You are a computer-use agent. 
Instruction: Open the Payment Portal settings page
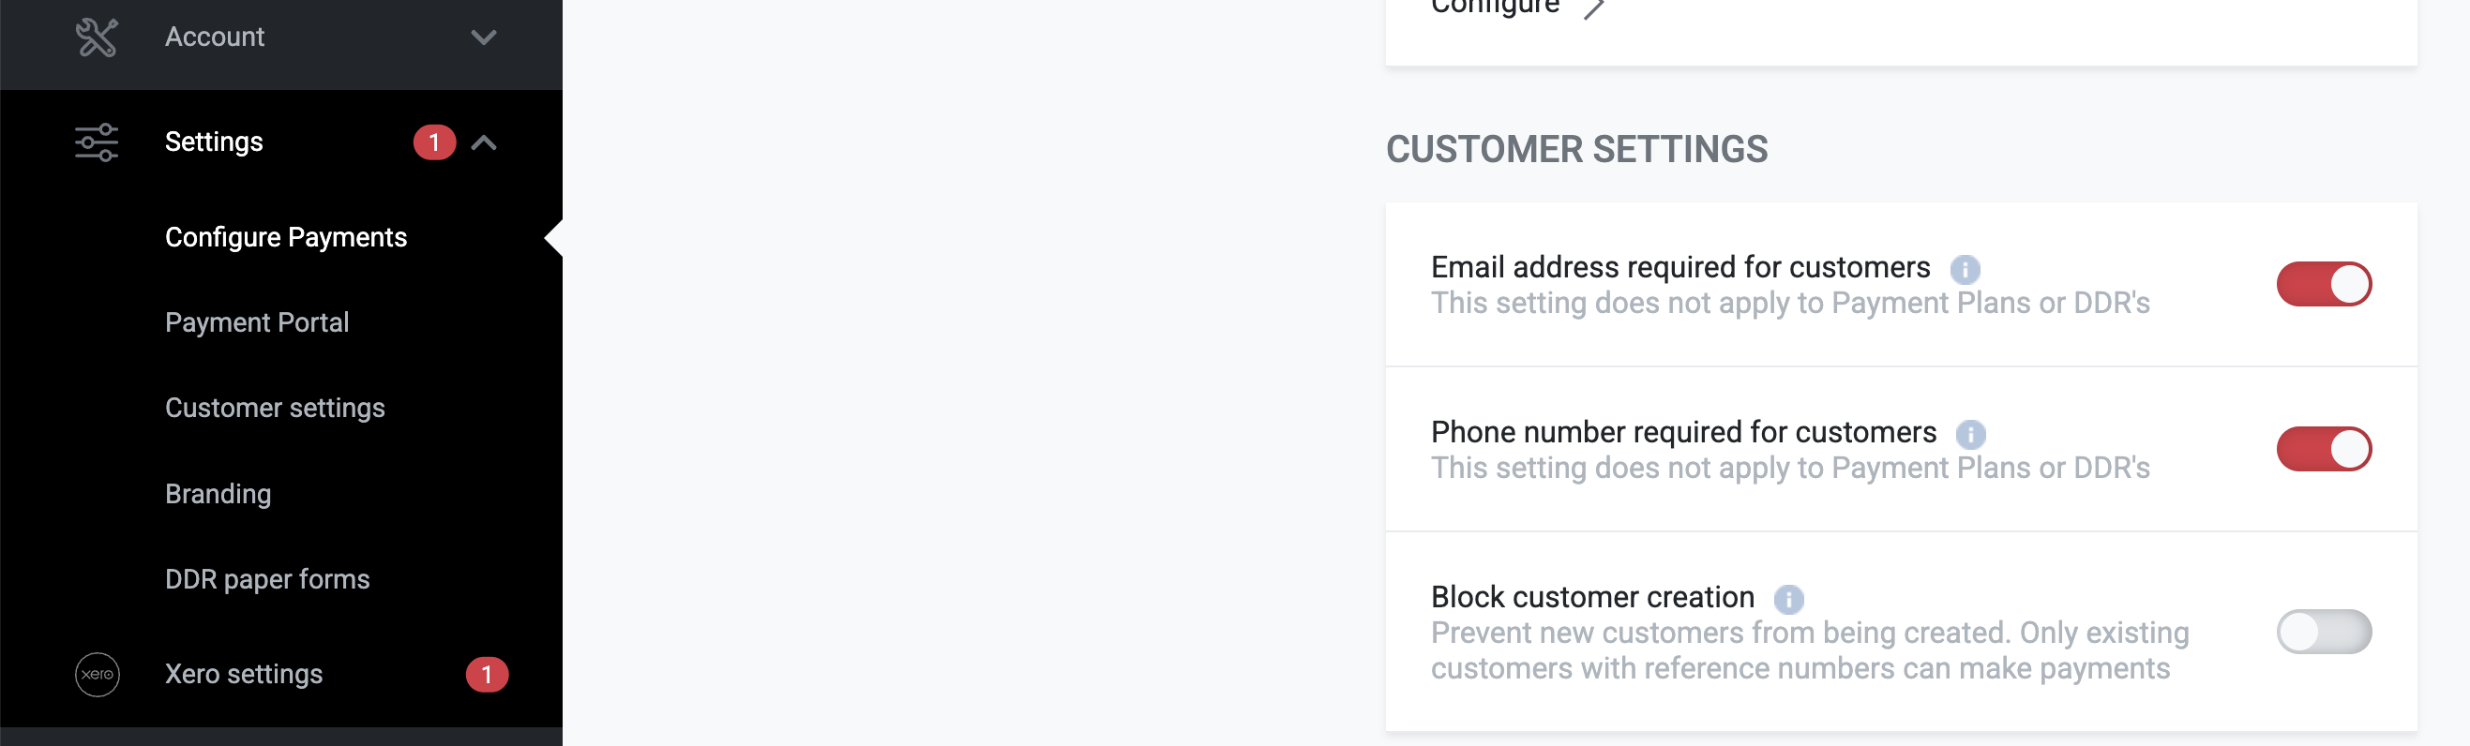[256, 322]
